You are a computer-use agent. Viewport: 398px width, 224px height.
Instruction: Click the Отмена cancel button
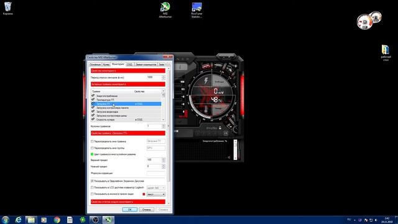click(x=147, y=210)
